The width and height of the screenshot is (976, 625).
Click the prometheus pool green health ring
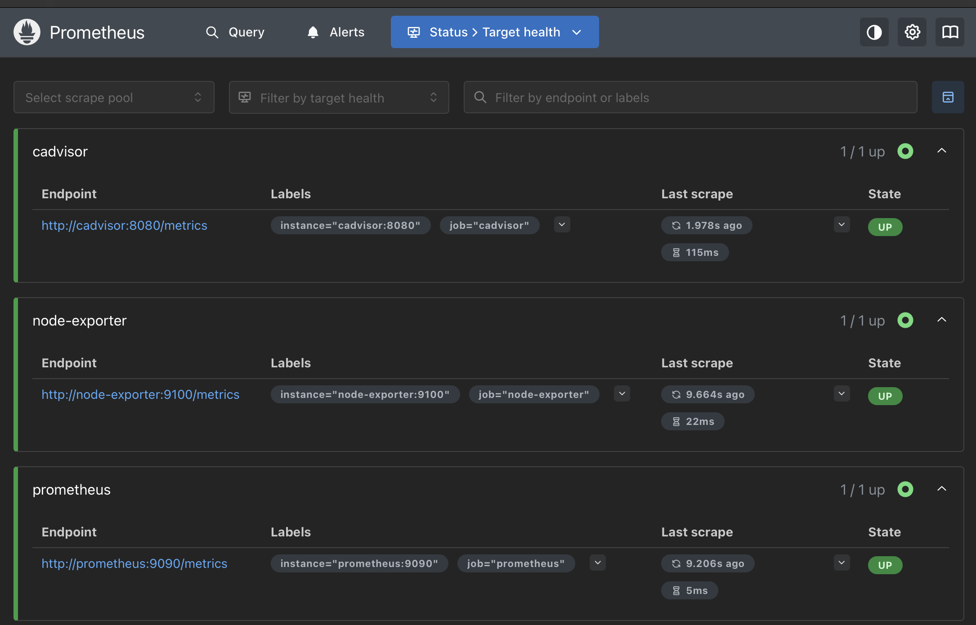pos(905,489)
